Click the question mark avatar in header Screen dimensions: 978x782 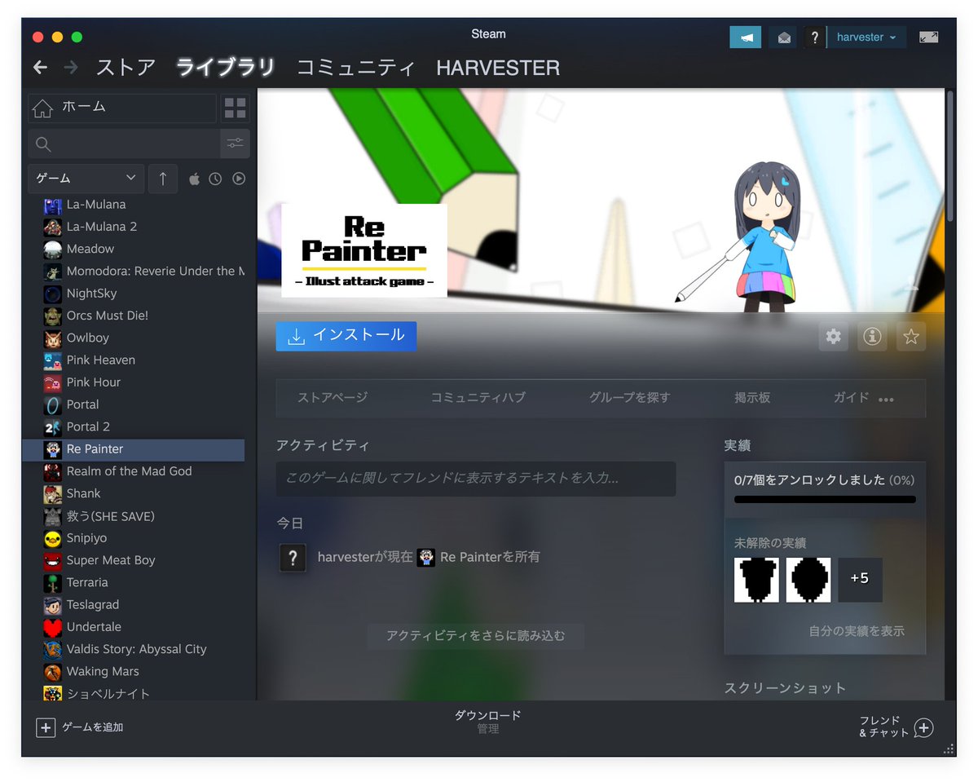click(814, 38)
